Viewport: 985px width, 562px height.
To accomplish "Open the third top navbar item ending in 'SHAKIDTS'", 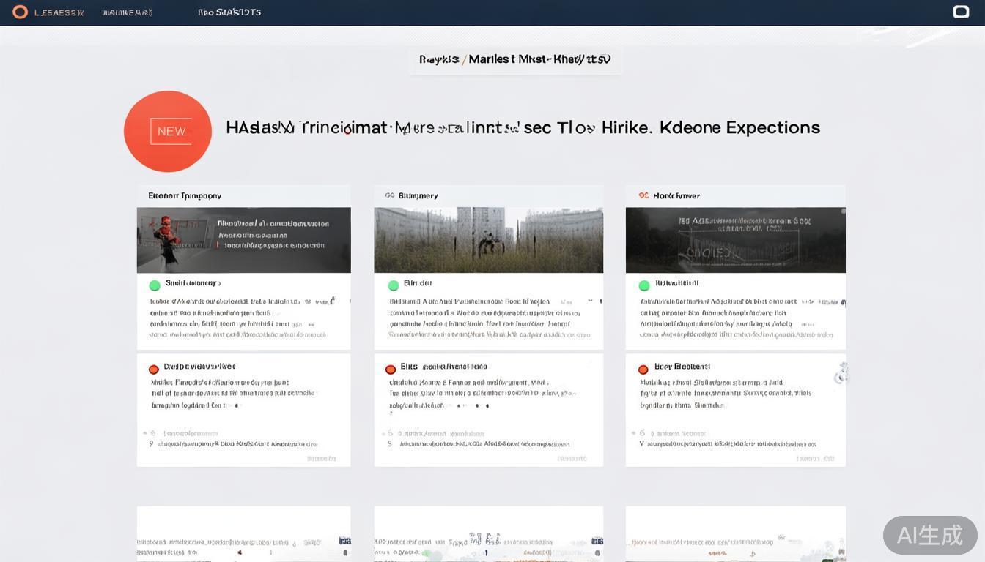I will pyautogui.click(x=229, y=12).
